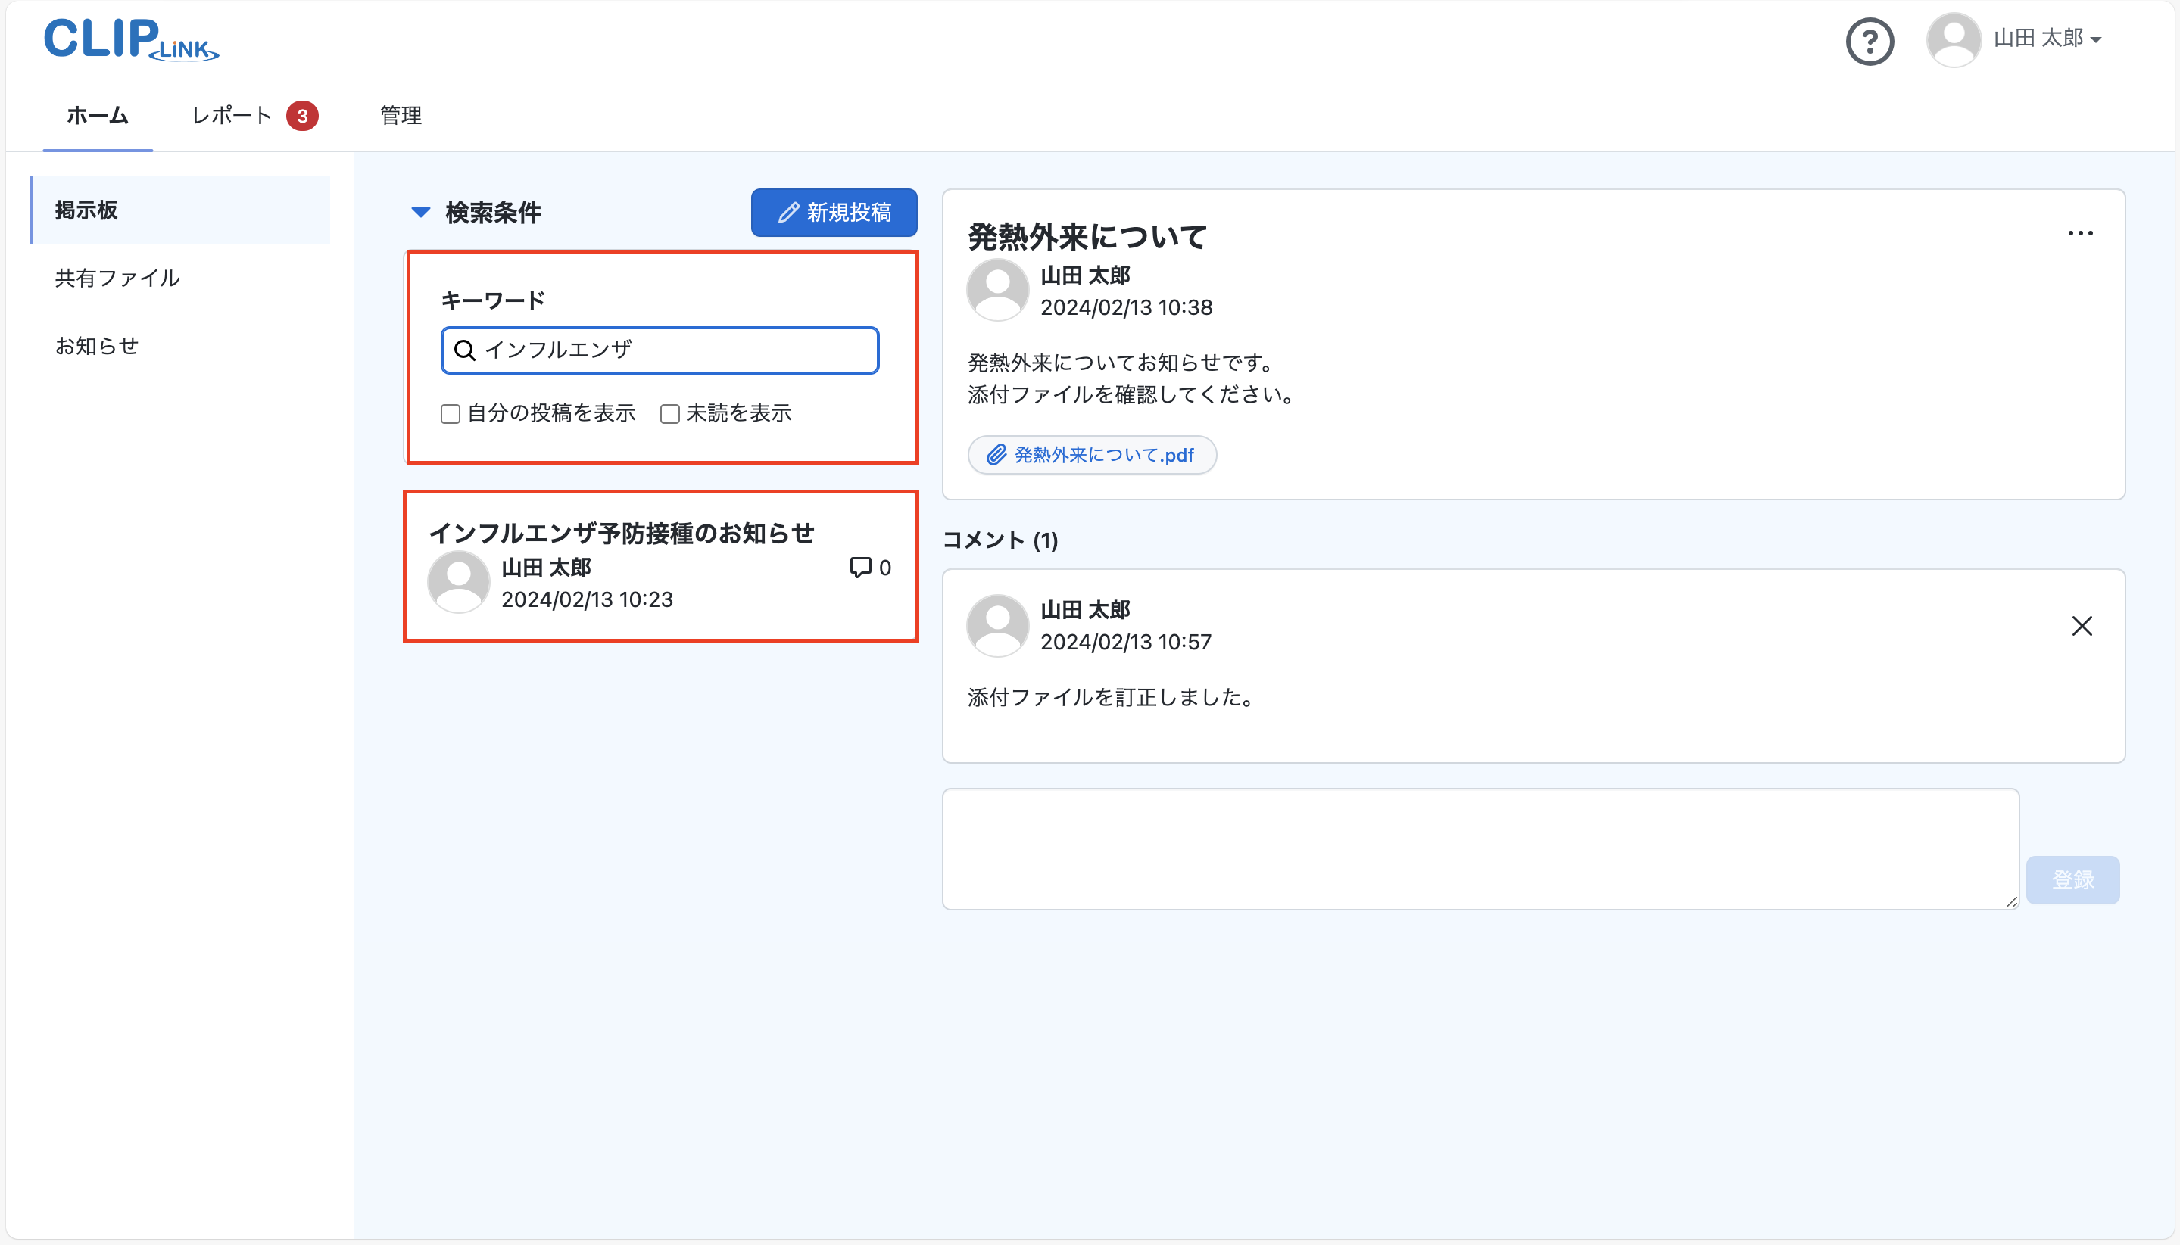Switch to the レポート tab
This screenshot has height=1245, width=2180.
[x=231, y=116]
